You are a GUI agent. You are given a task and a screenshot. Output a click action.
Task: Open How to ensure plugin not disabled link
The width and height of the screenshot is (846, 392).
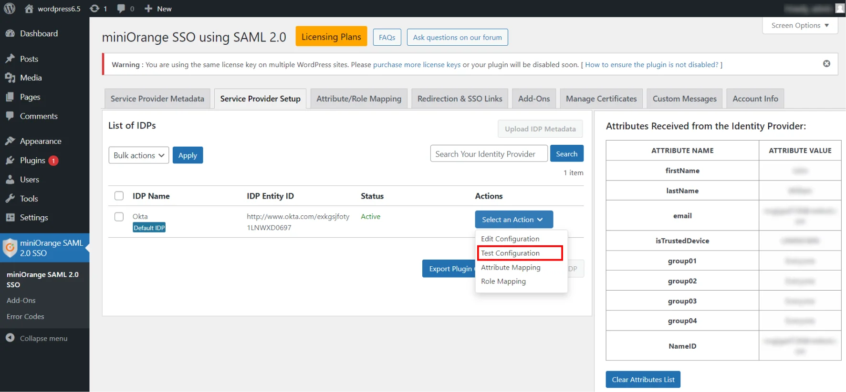[x=652, y=64]
